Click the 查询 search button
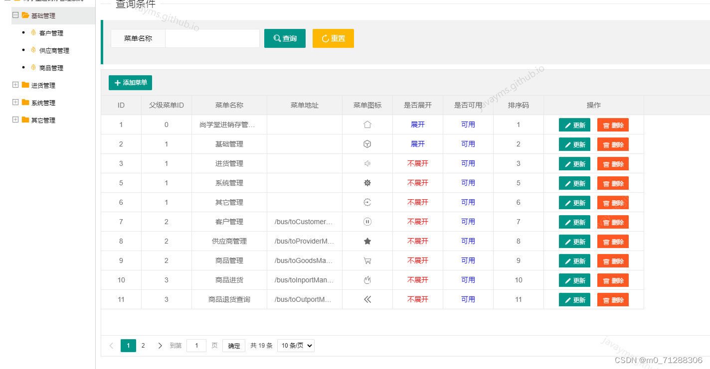Screen dimensions: 710x369 click(285, 38)
